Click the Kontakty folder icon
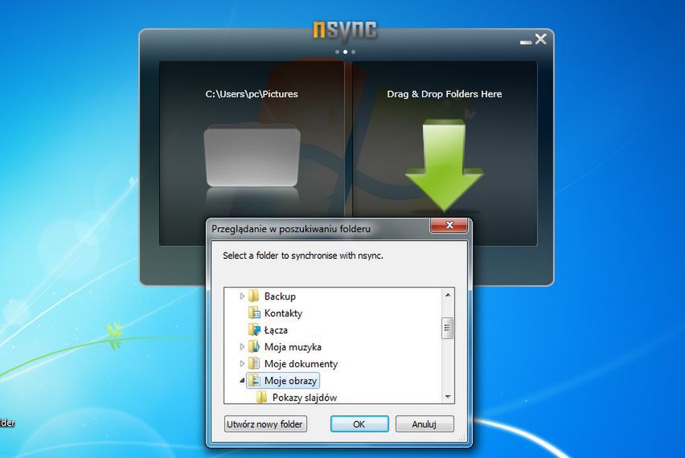The image size is (685, 458). [254, 313]
